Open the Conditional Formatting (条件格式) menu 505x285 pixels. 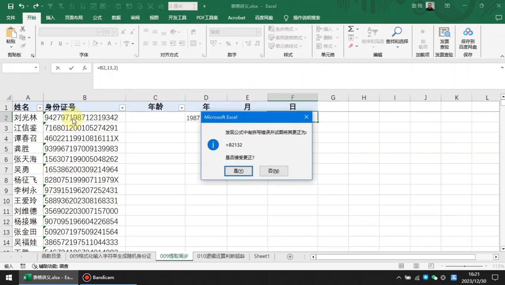(x=283, y=29)
